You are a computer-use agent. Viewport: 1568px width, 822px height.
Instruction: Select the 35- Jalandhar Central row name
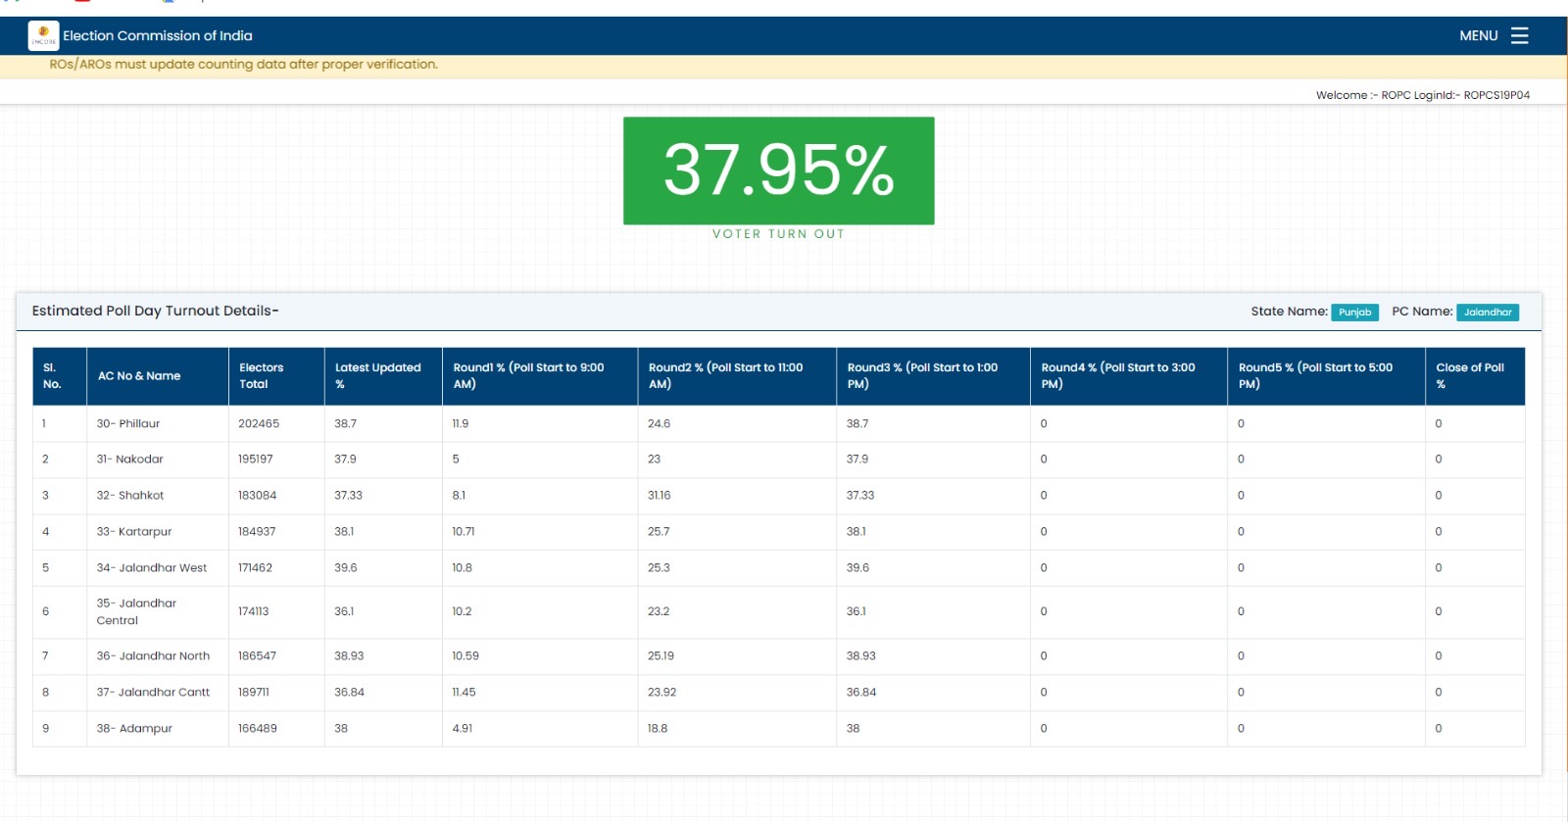pos(136,611)
